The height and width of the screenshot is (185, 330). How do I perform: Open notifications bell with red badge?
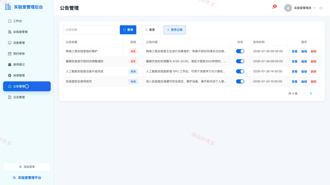pyautogui.click(x=273, y=8)
